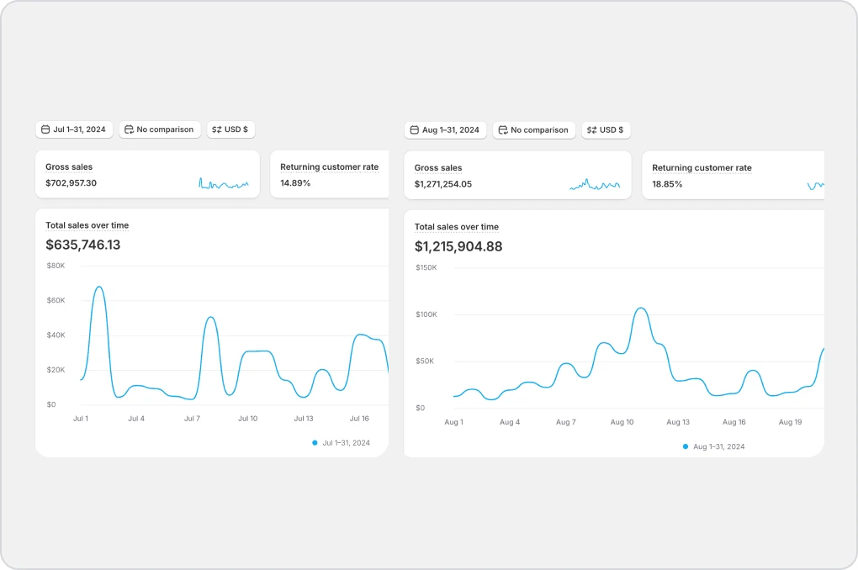Open the Aug 1–31, 2024 date picker
Viewport: 858px width, 570px height.
446,130
